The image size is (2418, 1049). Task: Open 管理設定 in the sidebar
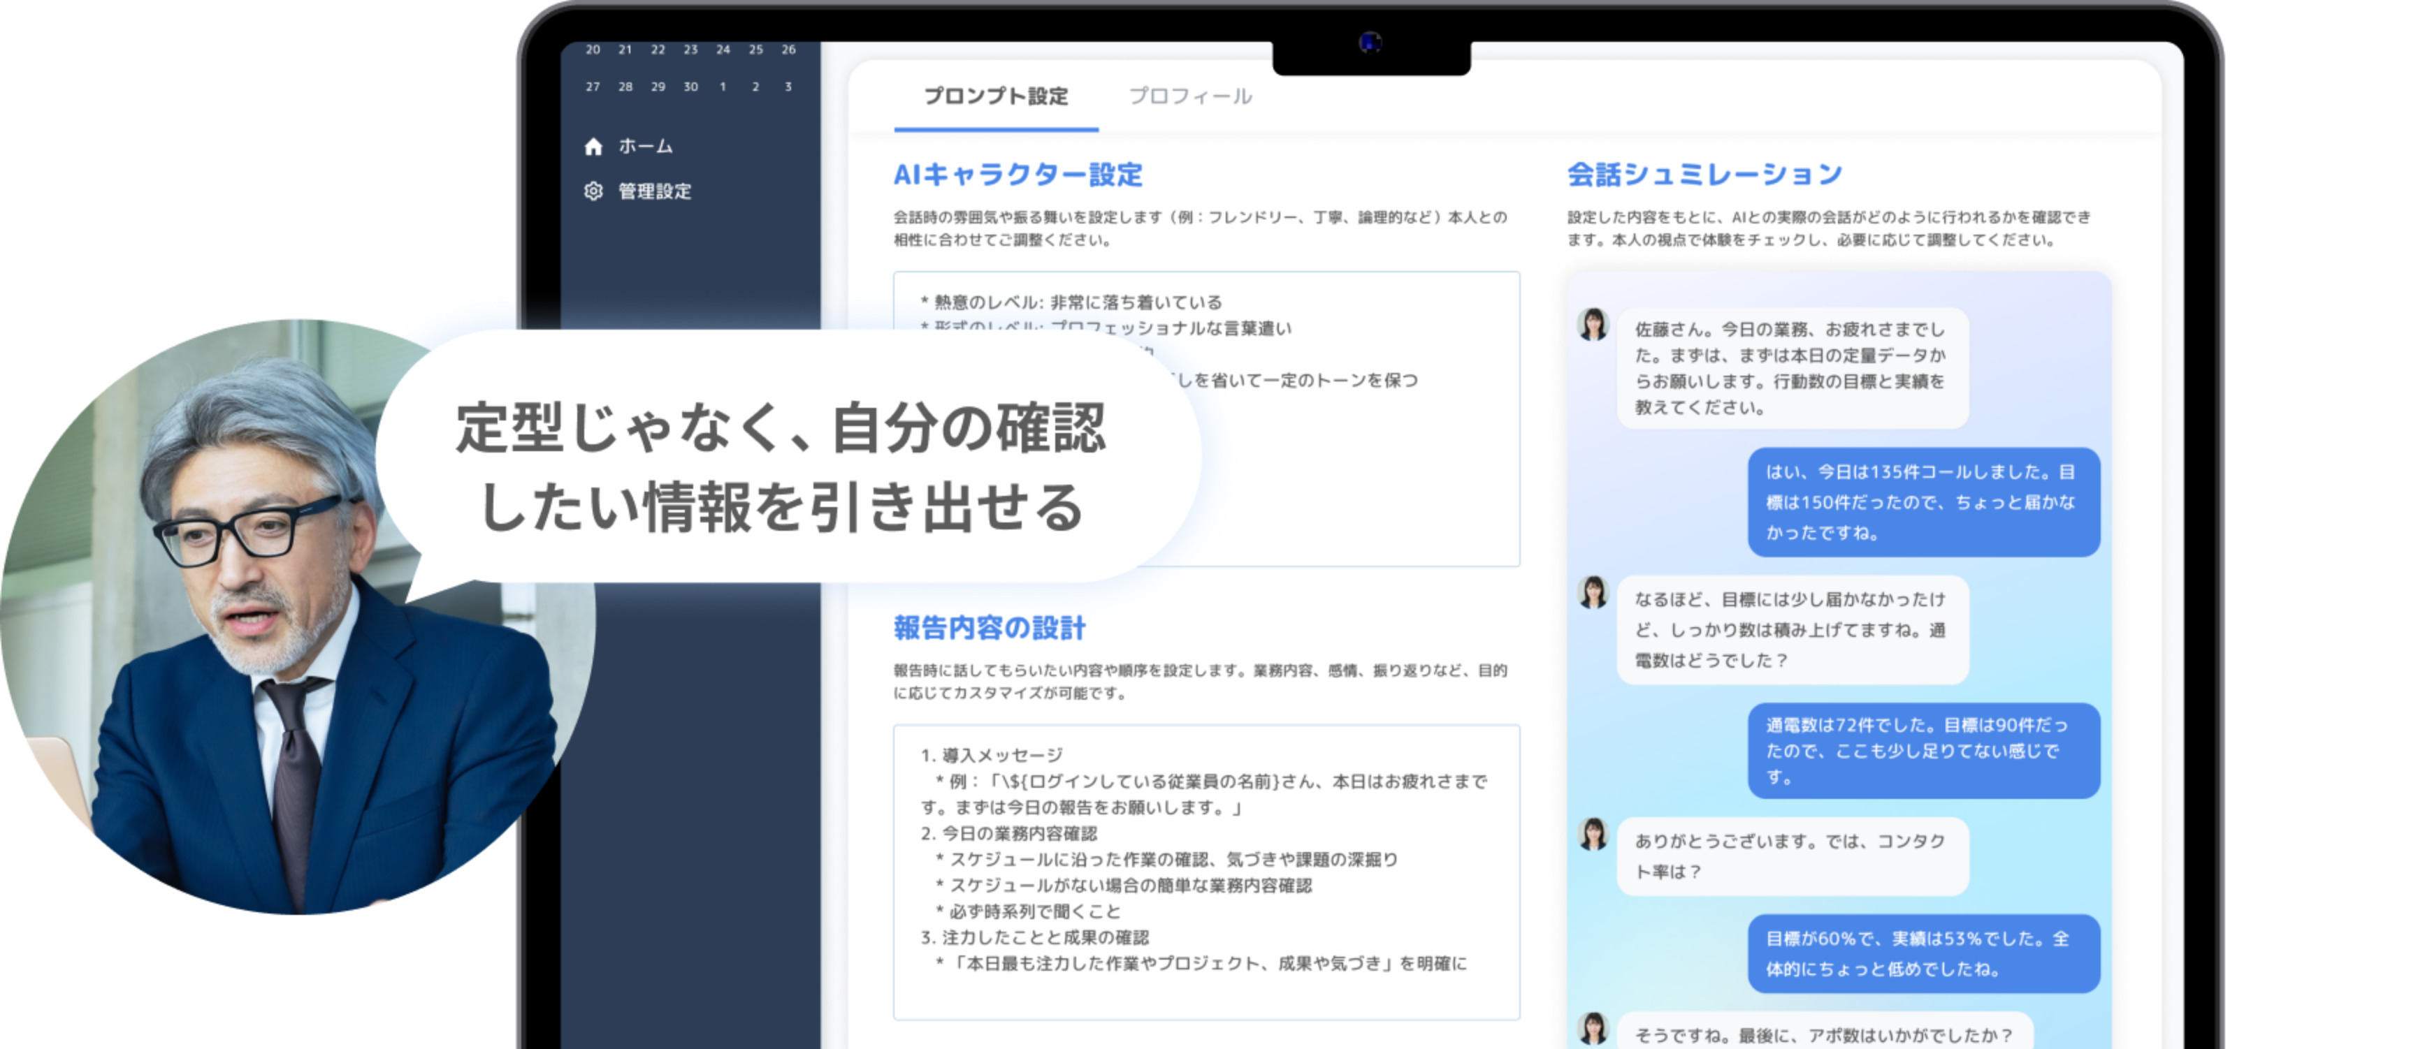click(x=654, y=191)
